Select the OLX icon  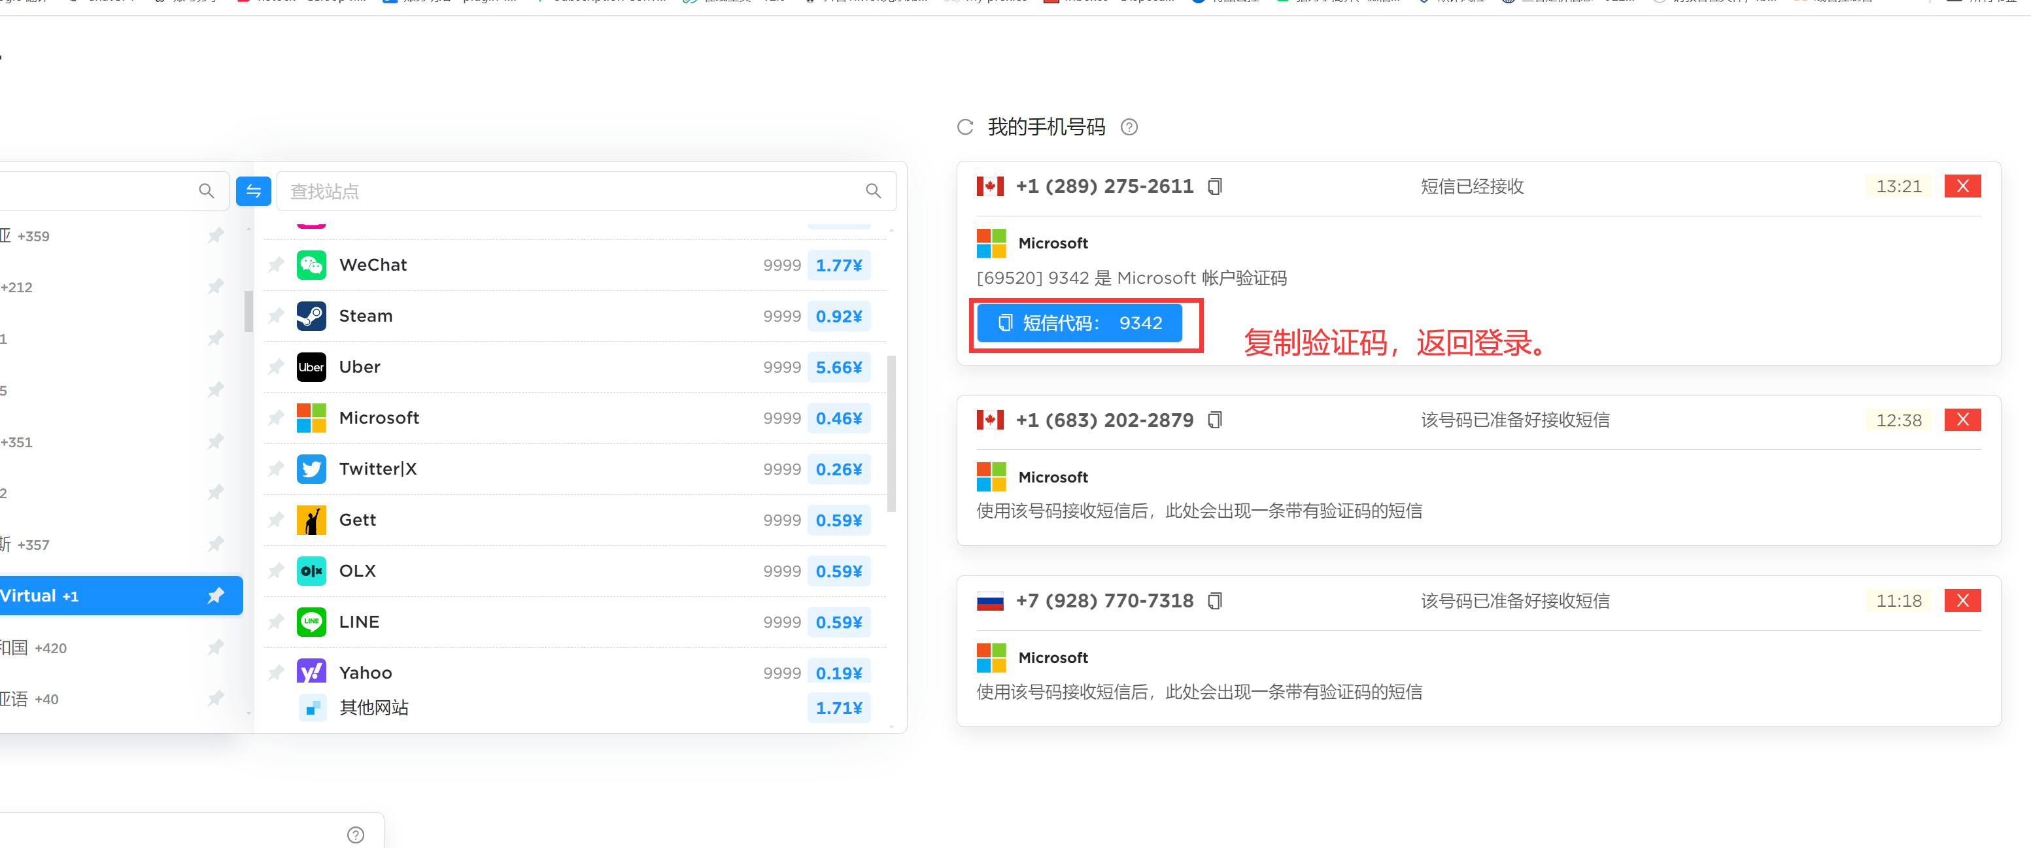tap(311, 571)
